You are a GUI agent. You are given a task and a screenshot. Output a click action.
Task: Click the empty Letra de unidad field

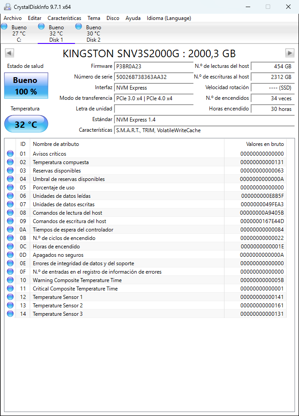[x=153, y=109]
